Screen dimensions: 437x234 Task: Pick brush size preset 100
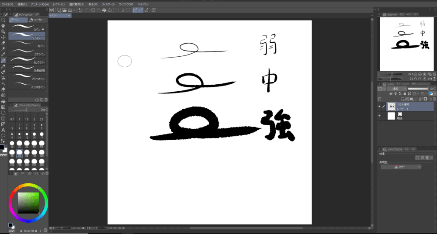tap(34, 153)
